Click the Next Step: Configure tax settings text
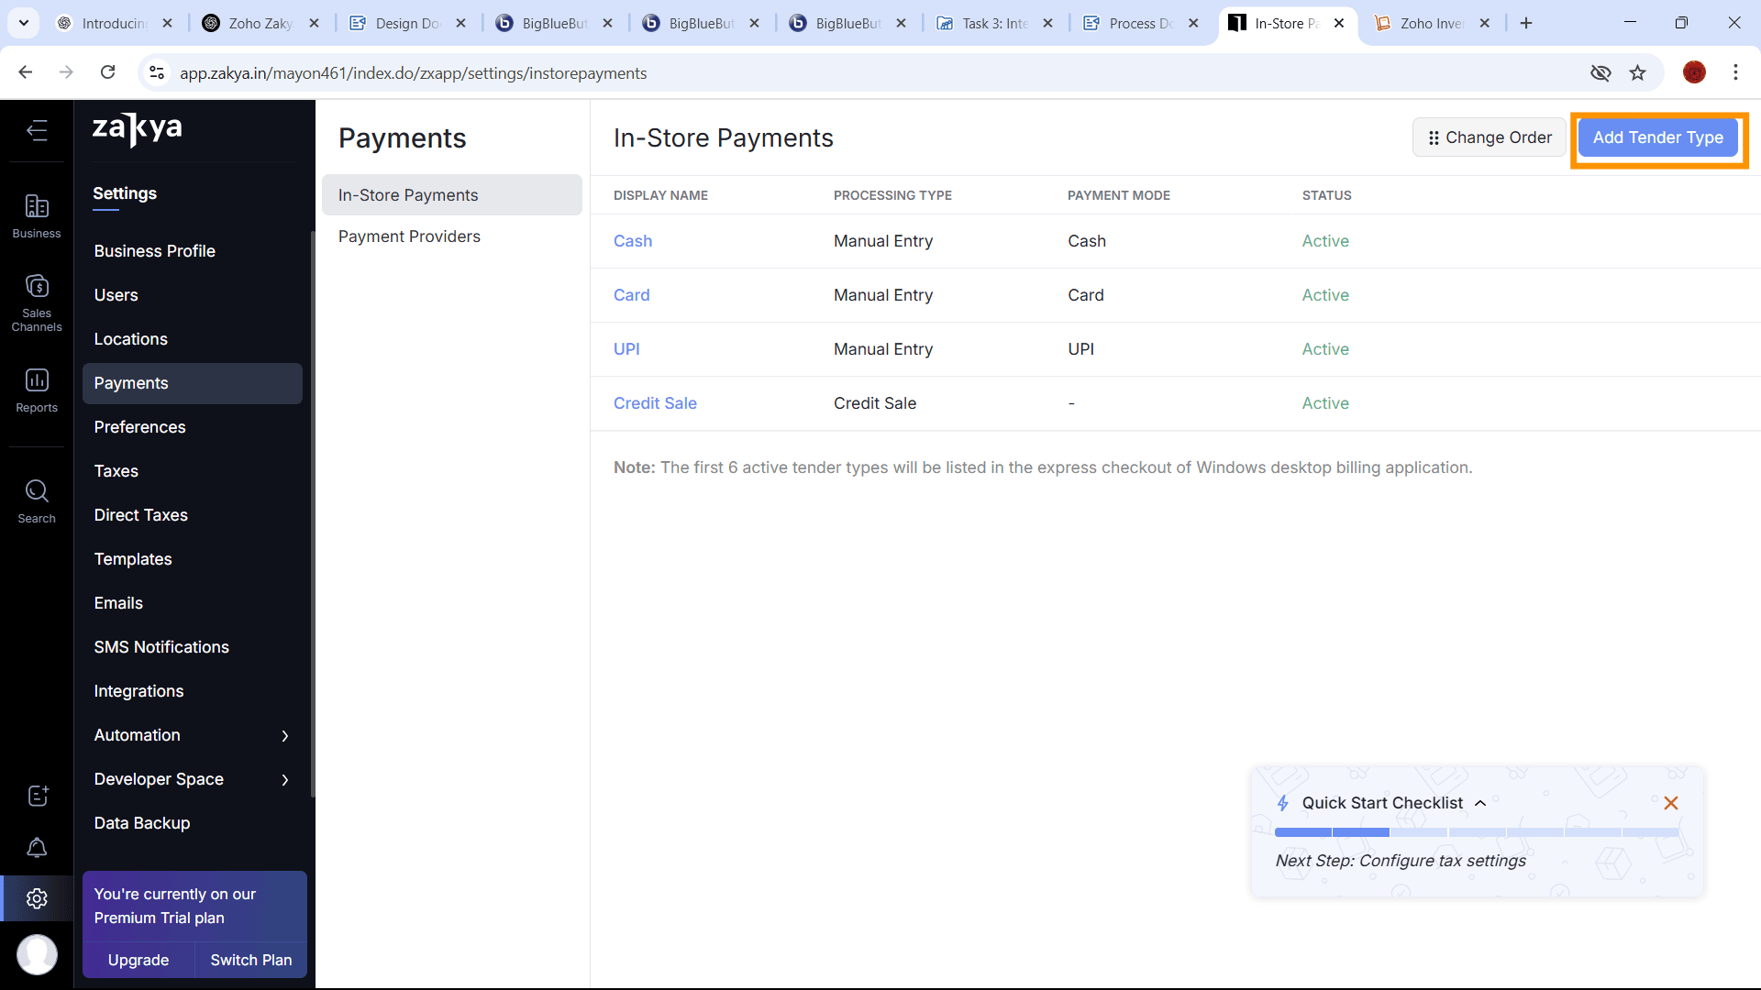The height and width of the screenshot is (990, 1761). coord(1401,861)
